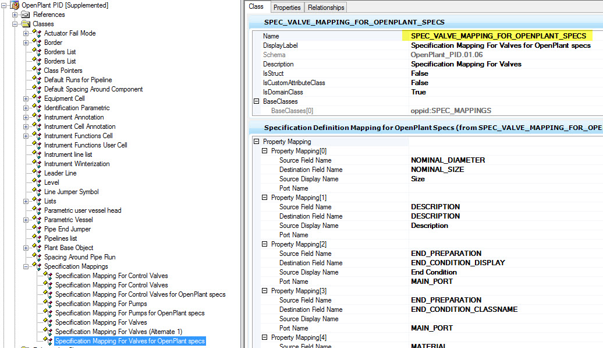Open the Relationships tab
This screenshot has height=348, width=603.
click(326, 8)
